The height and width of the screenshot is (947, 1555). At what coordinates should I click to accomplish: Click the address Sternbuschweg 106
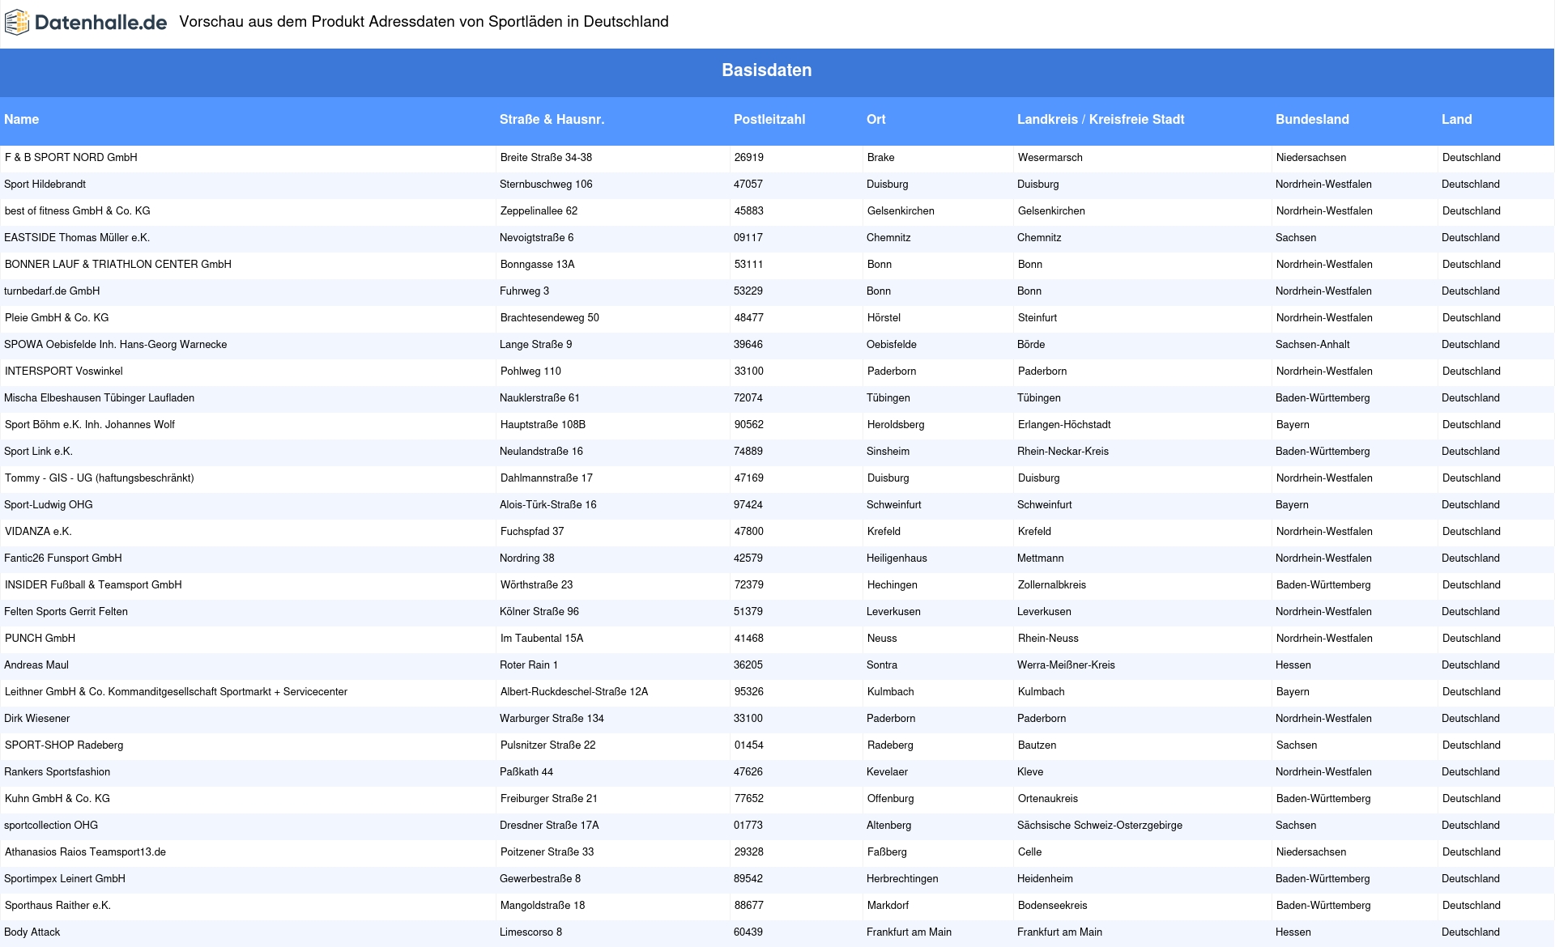click(x=546, y=184)
